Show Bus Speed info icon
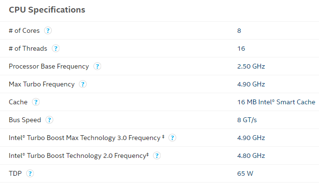 49,120
